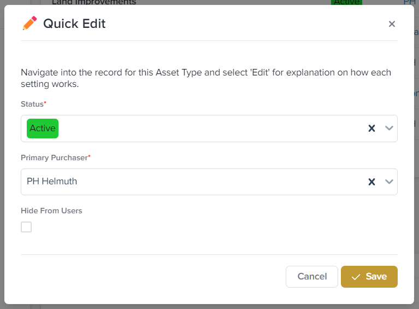Click the Primary Purchaser field label
The width and height of the screenshot is (419, 309).
pyautogui.click(x=54, y=158)
